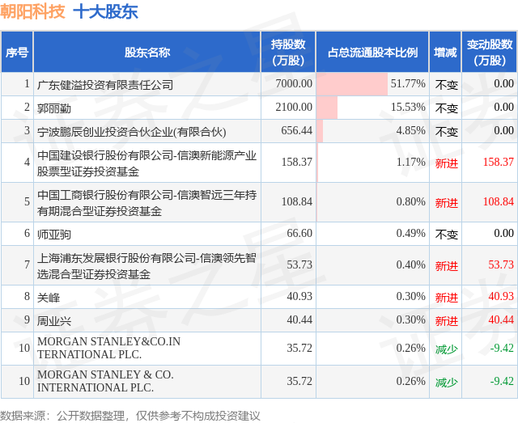Screen dimensions: 518x423
Task: Click the 朝阳科技 title text
Action: pos(32,11)
